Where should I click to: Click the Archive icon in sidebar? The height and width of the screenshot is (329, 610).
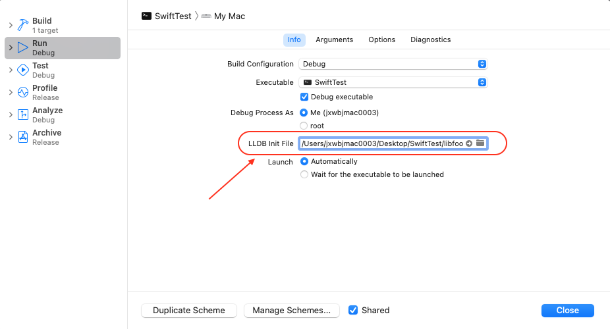(x=23, y=137)
